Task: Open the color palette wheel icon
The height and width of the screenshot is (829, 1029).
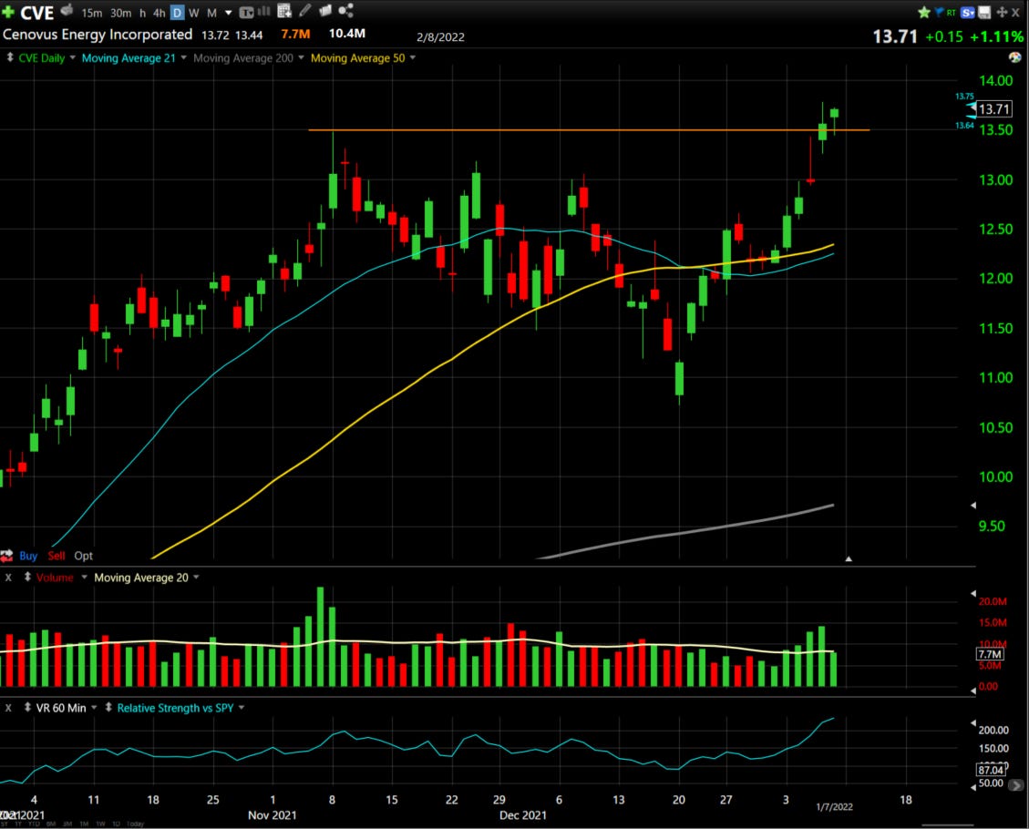Action: (1015, 57)
